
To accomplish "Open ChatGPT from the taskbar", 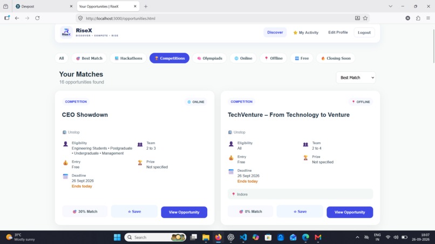I will pos(230,238).
